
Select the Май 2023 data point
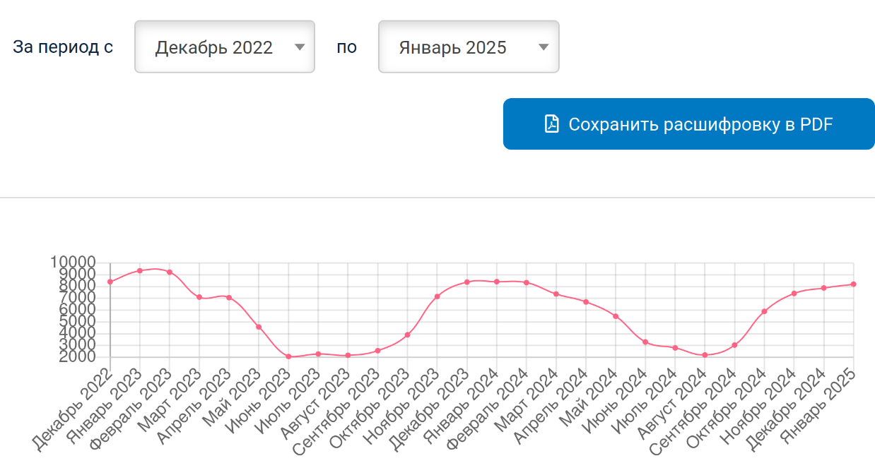coord(259,327)
